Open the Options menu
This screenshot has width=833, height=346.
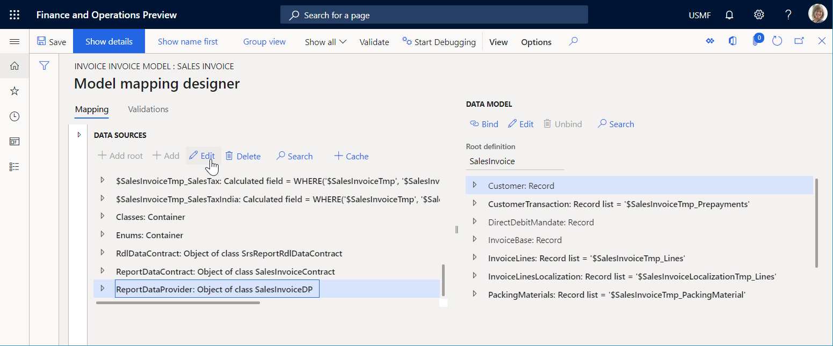tap(535, 41)
